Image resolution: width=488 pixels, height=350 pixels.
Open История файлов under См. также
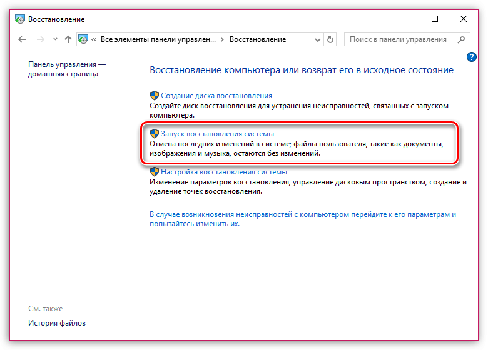57,323
